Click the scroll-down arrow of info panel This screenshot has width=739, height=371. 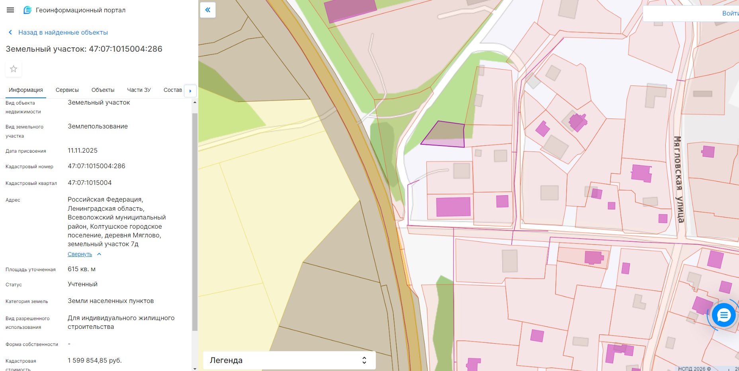click(195, 368)
